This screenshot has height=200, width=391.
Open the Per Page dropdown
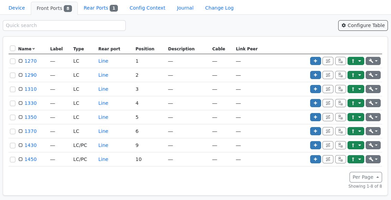pos(366,177)
